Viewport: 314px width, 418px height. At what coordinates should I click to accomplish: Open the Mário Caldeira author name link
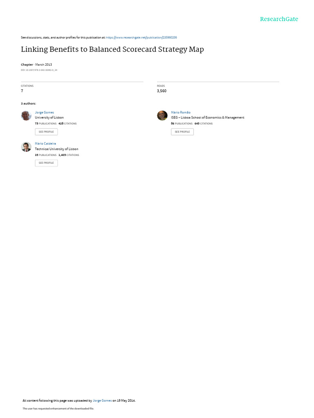[45, 144]
